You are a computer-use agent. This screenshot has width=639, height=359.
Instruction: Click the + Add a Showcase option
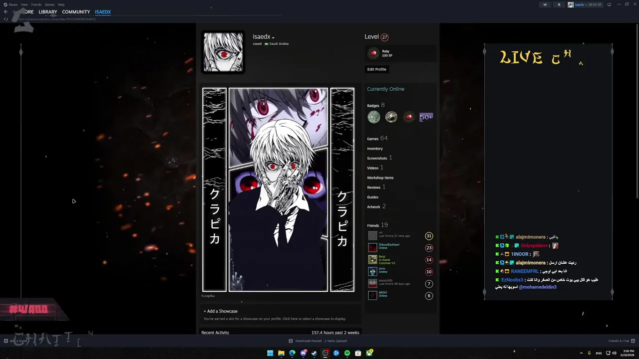(x=221, y=311)
